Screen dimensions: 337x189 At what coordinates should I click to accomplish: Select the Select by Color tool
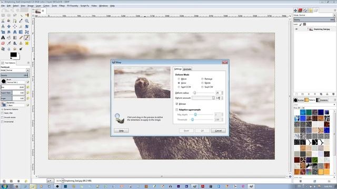coord(27,15)
